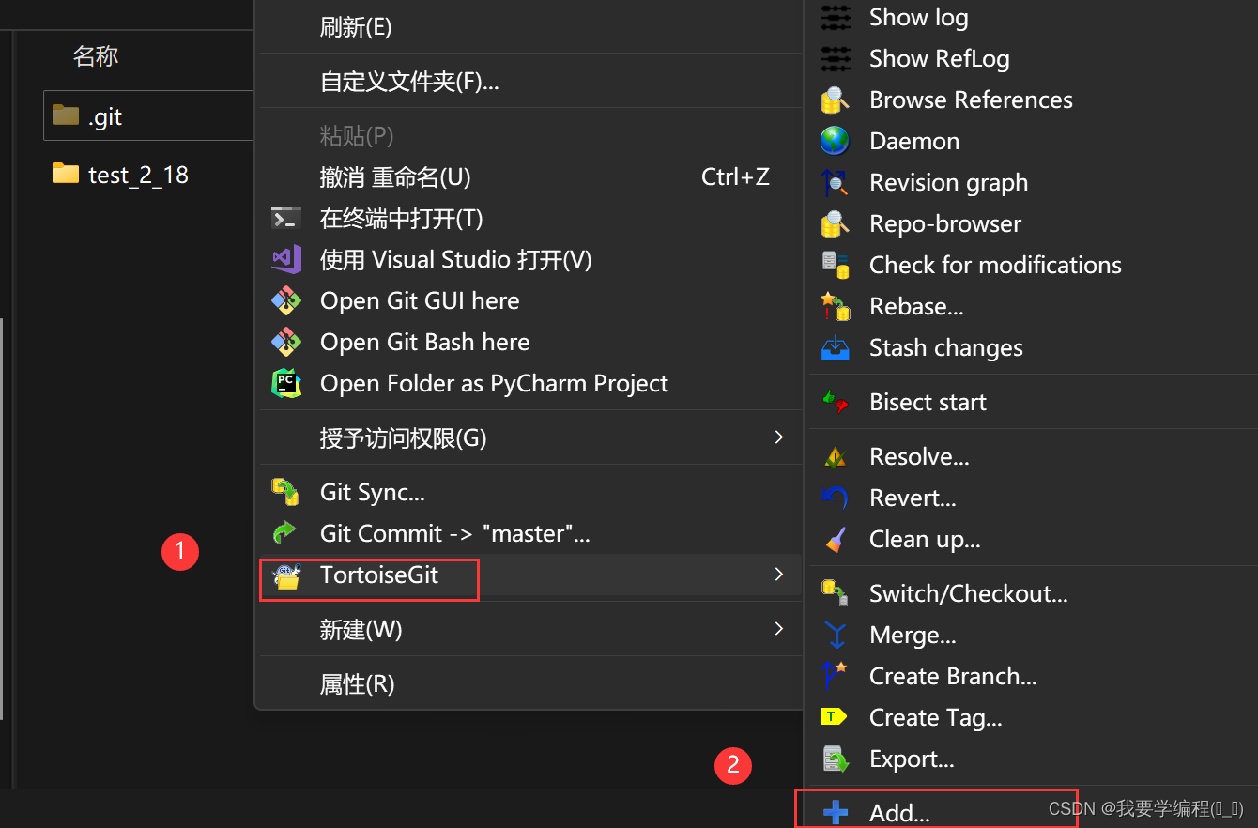Screen dimensions: 1258x828
Task: Select 使用 Visual Studio 打开(V)
Action: (x=529, y=259)
